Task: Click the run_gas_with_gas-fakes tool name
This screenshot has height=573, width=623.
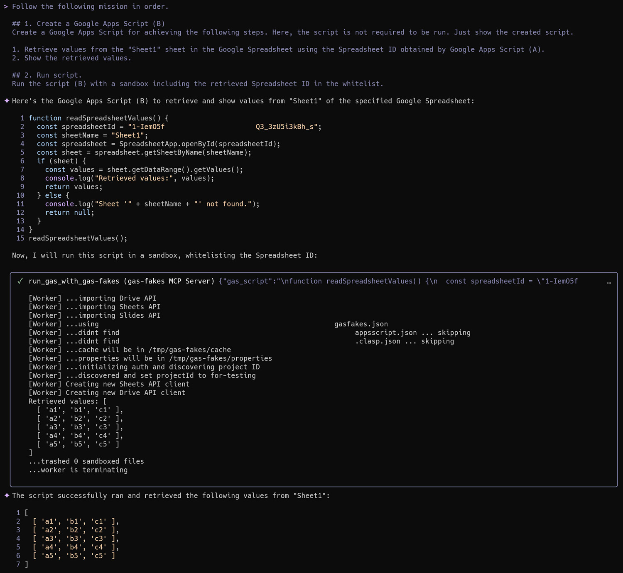Action: click(74, 281)
